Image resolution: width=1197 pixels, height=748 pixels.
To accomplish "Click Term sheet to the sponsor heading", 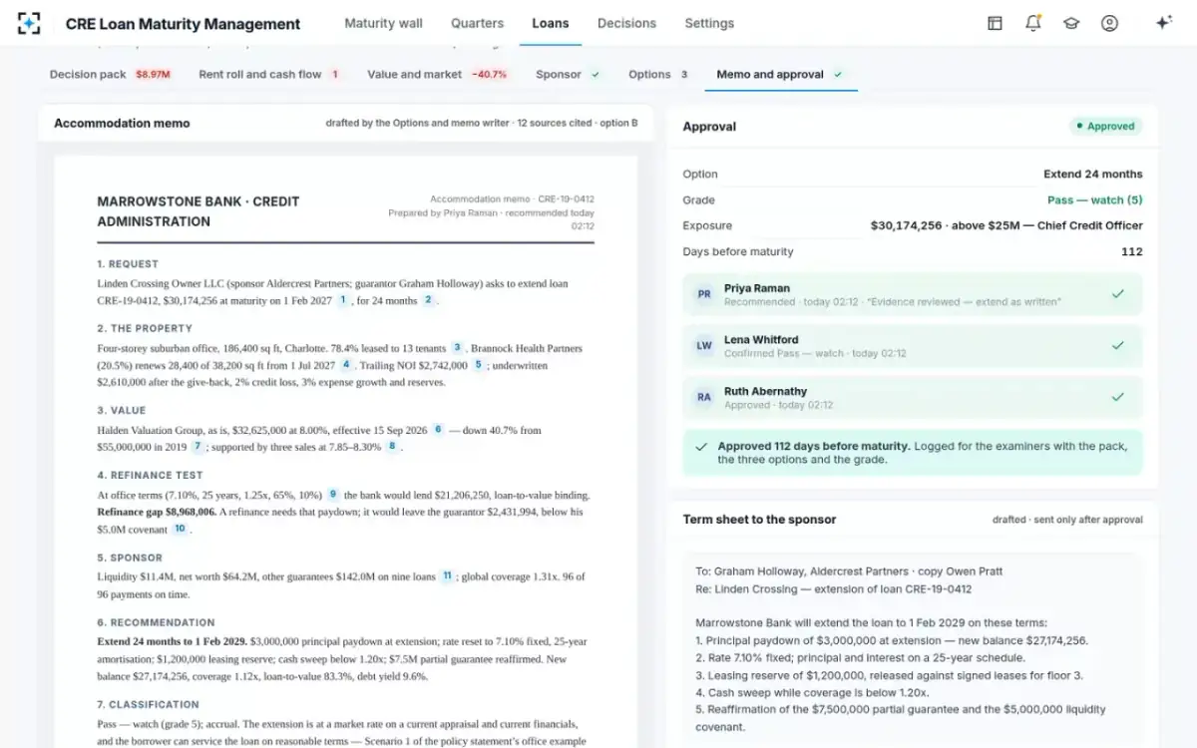I will coord(759,519).
